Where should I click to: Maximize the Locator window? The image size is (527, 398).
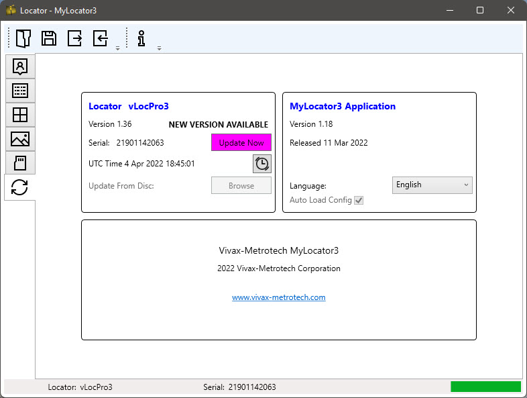pos(480,10)
